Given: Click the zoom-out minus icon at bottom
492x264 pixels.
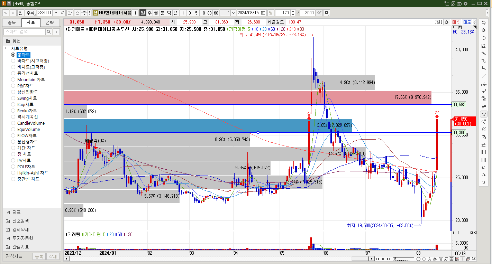Looking at the screenshot, I should 418,259.
